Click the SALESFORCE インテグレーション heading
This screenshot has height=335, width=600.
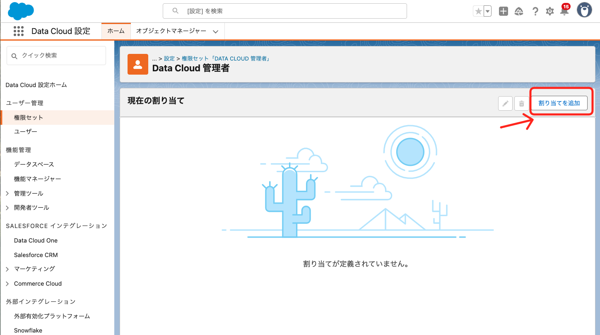[x=56, y=226]
